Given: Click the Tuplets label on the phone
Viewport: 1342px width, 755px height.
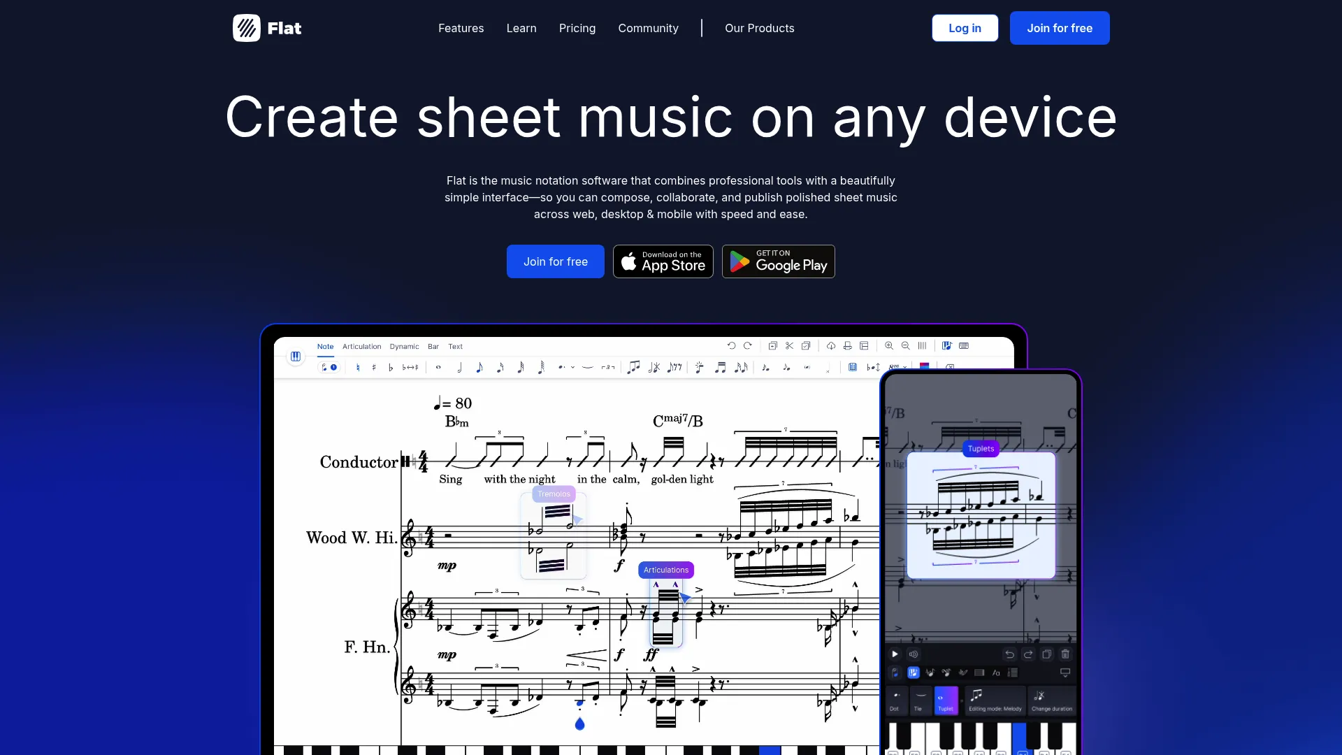Looking at the screenshot, I should [981, 449].
